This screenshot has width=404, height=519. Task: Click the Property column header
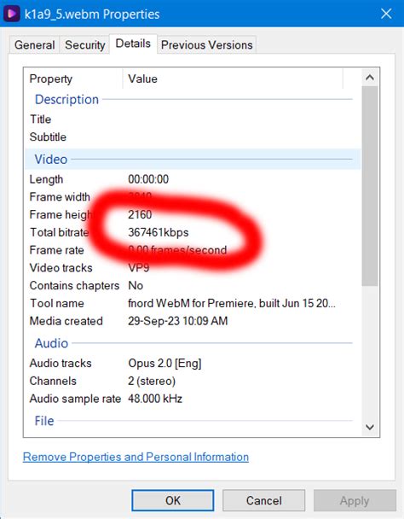[73, 79]
